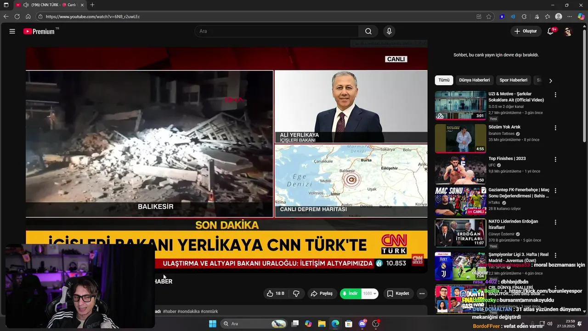Click the Kaydet save button
588x331 pixels.
(x=398, y=293)
